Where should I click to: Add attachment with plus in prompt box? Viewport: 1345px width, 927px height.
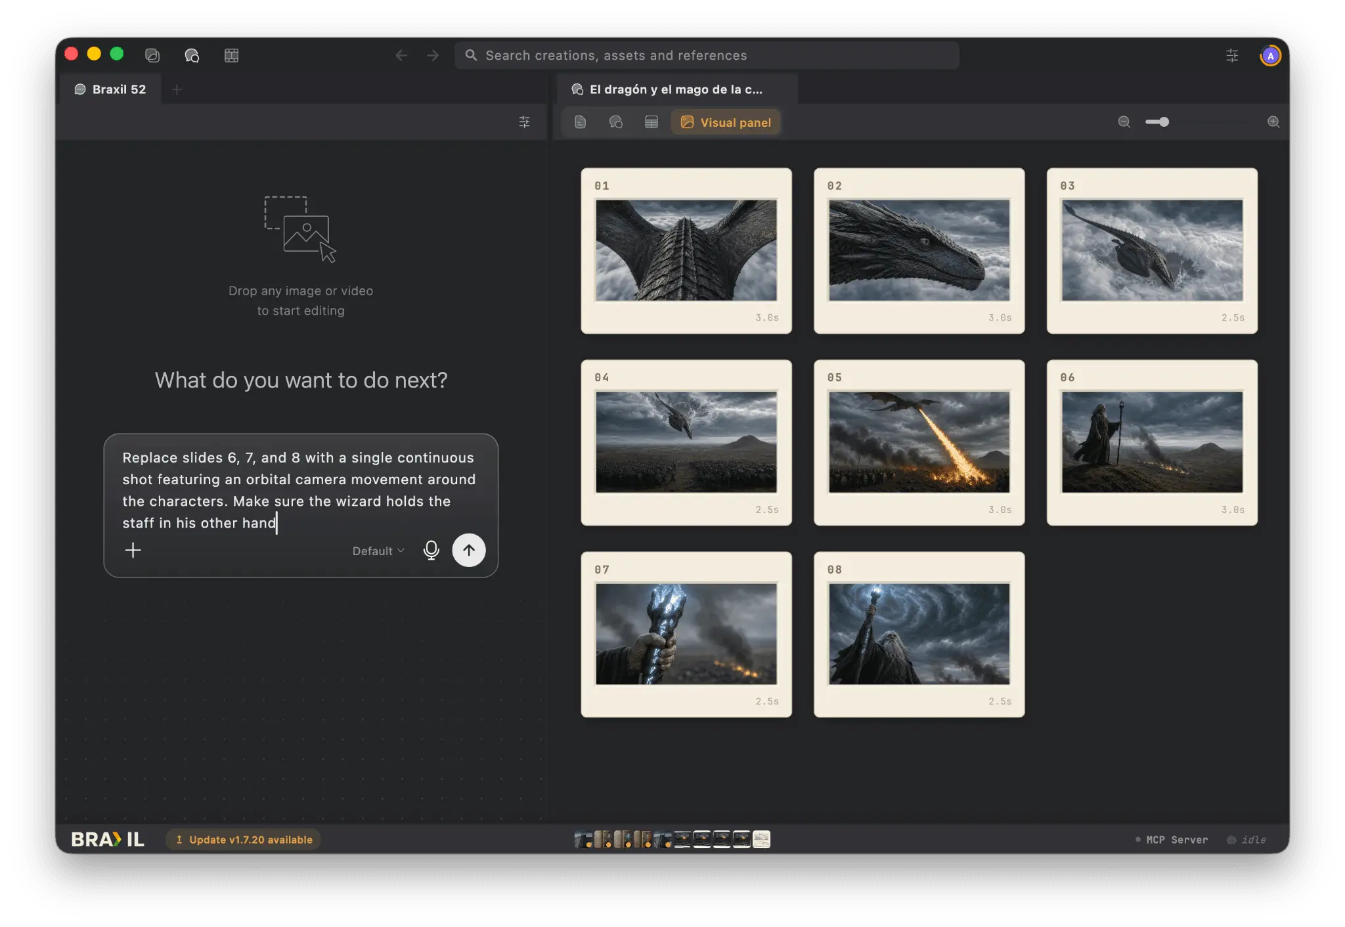click(x=133, y=551)
